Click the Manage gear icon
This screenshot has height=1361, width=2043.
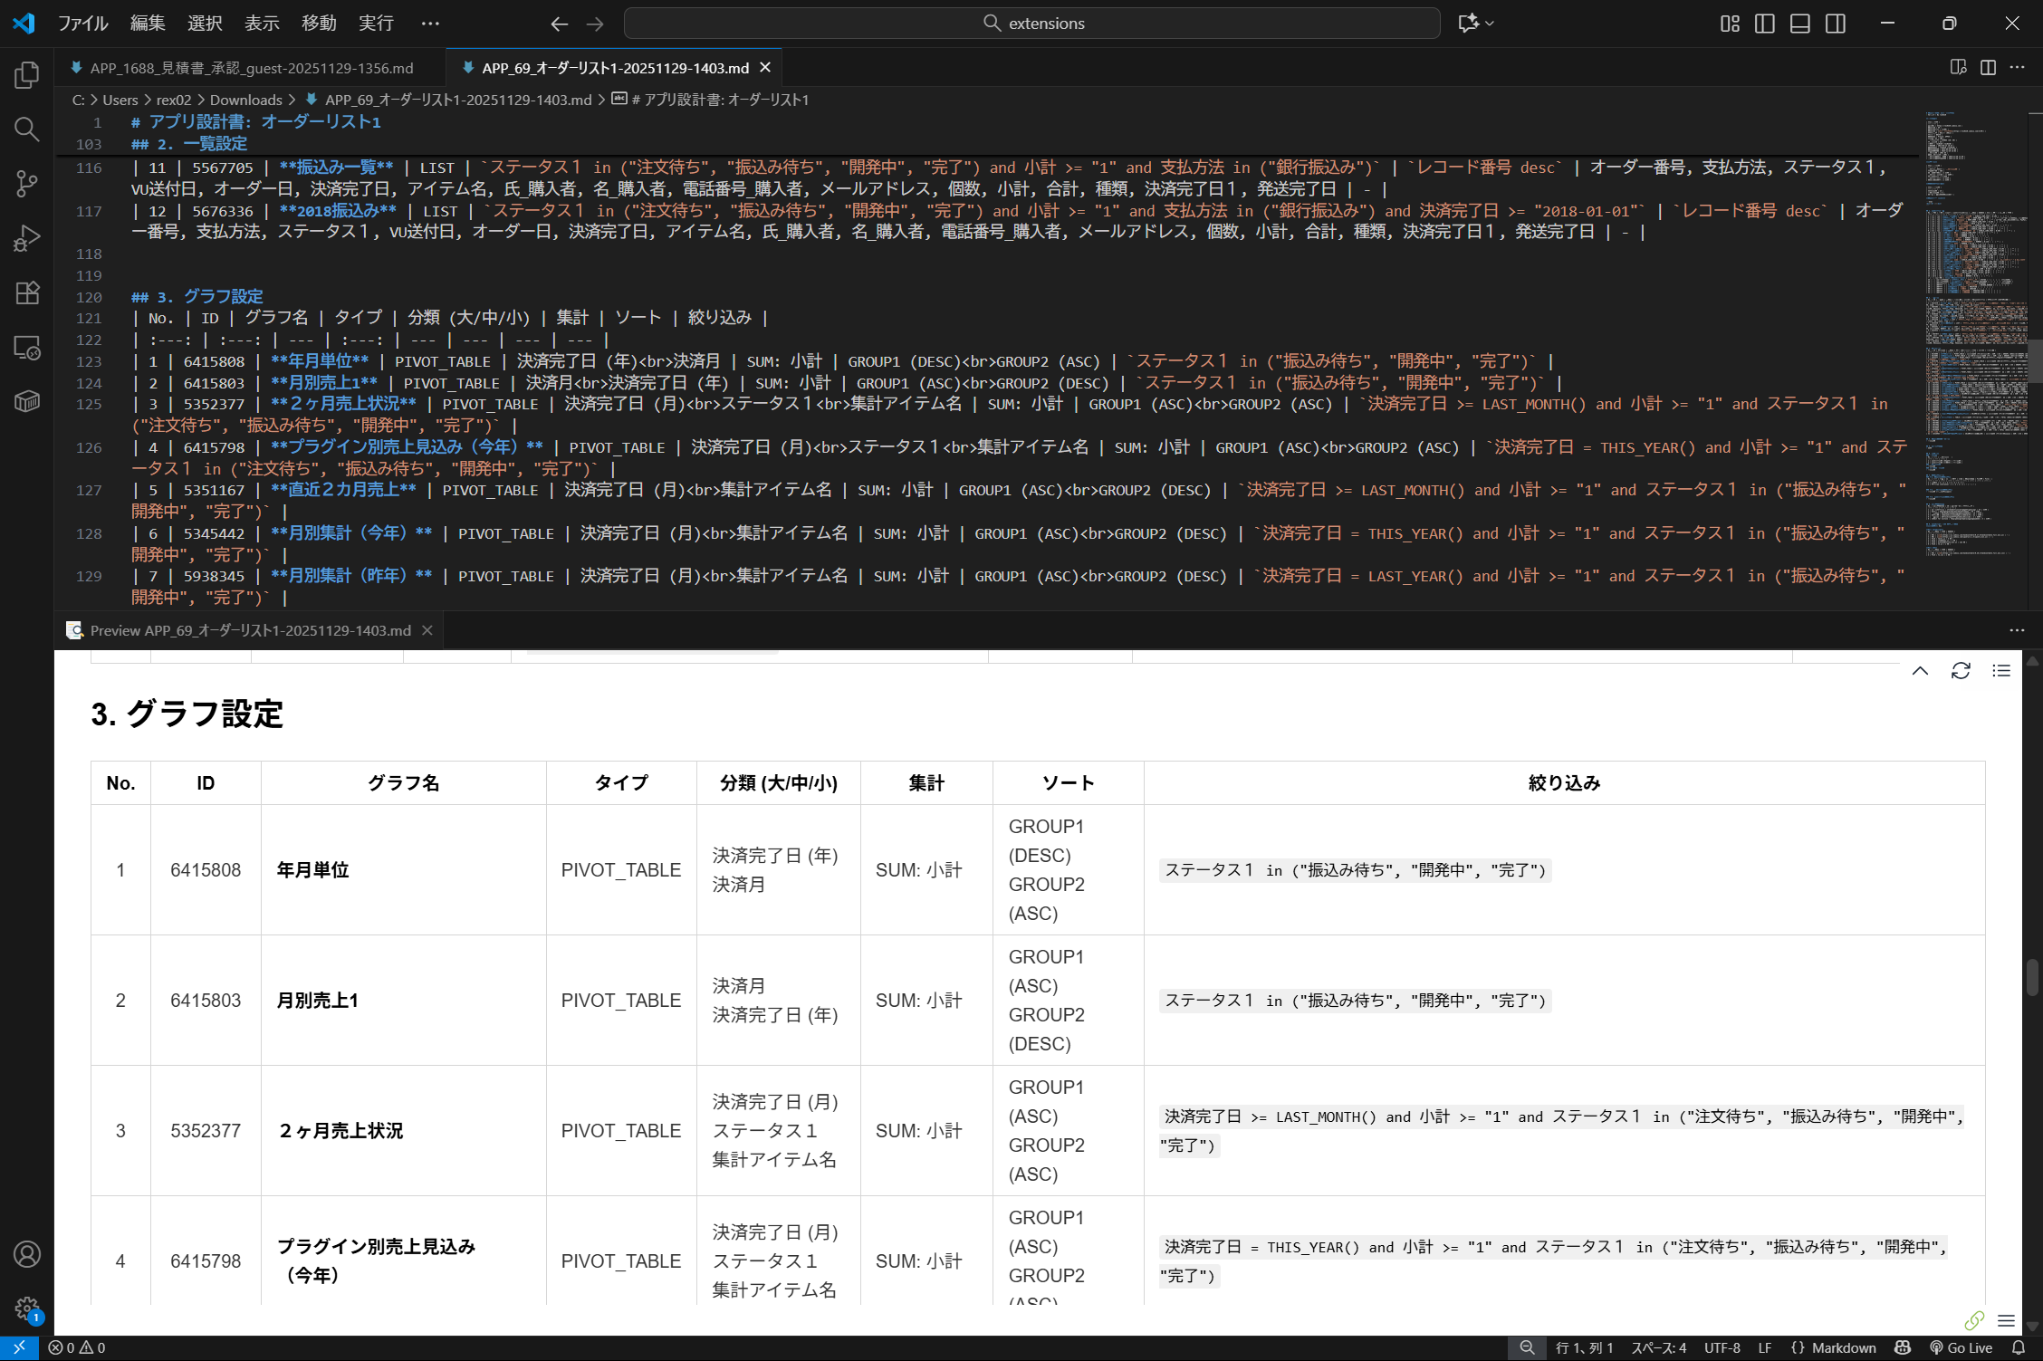[27, 1308]
